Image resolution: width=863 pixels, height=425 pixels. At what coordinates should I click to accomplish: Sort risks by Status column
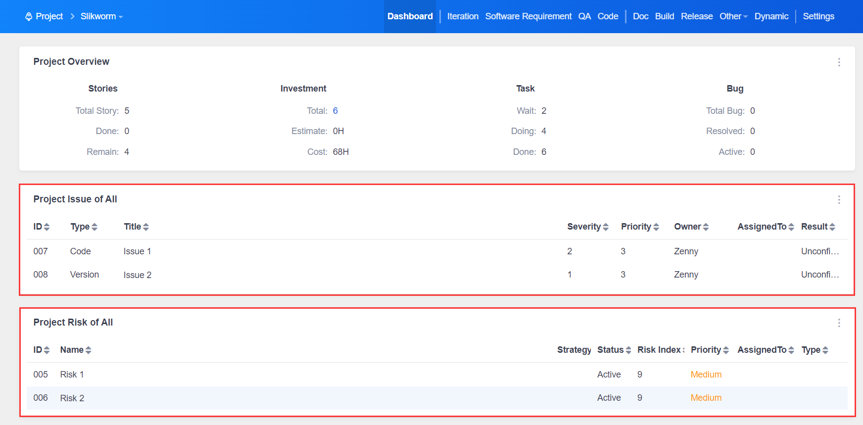pos(628,350)
